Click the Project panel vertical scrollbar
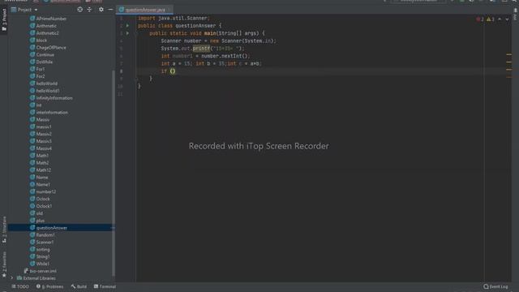The width and height of the screenshot is (519, 292). [x=114, y=172]
